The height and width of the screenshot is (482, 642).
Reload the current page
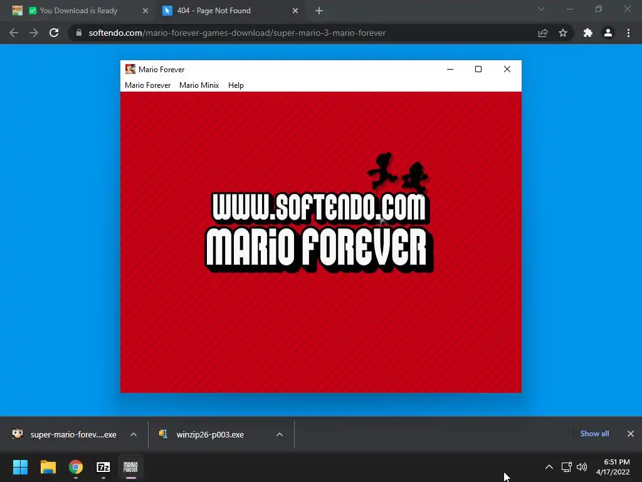[54, 33]
